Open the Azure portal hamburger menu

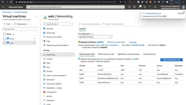[3, 7]
